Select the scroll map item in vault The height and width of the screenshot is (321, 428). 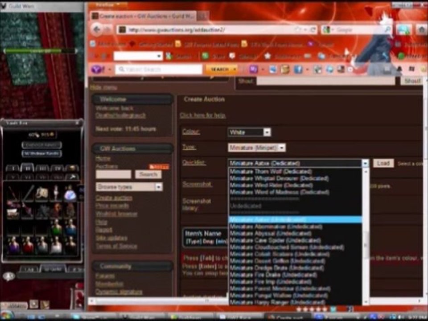[x=42, y=193]
